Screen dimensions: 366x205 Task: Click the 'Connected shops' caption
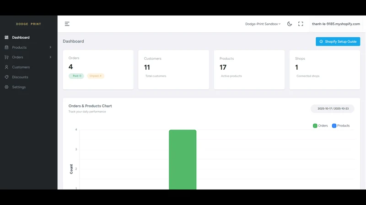[308, 76]
